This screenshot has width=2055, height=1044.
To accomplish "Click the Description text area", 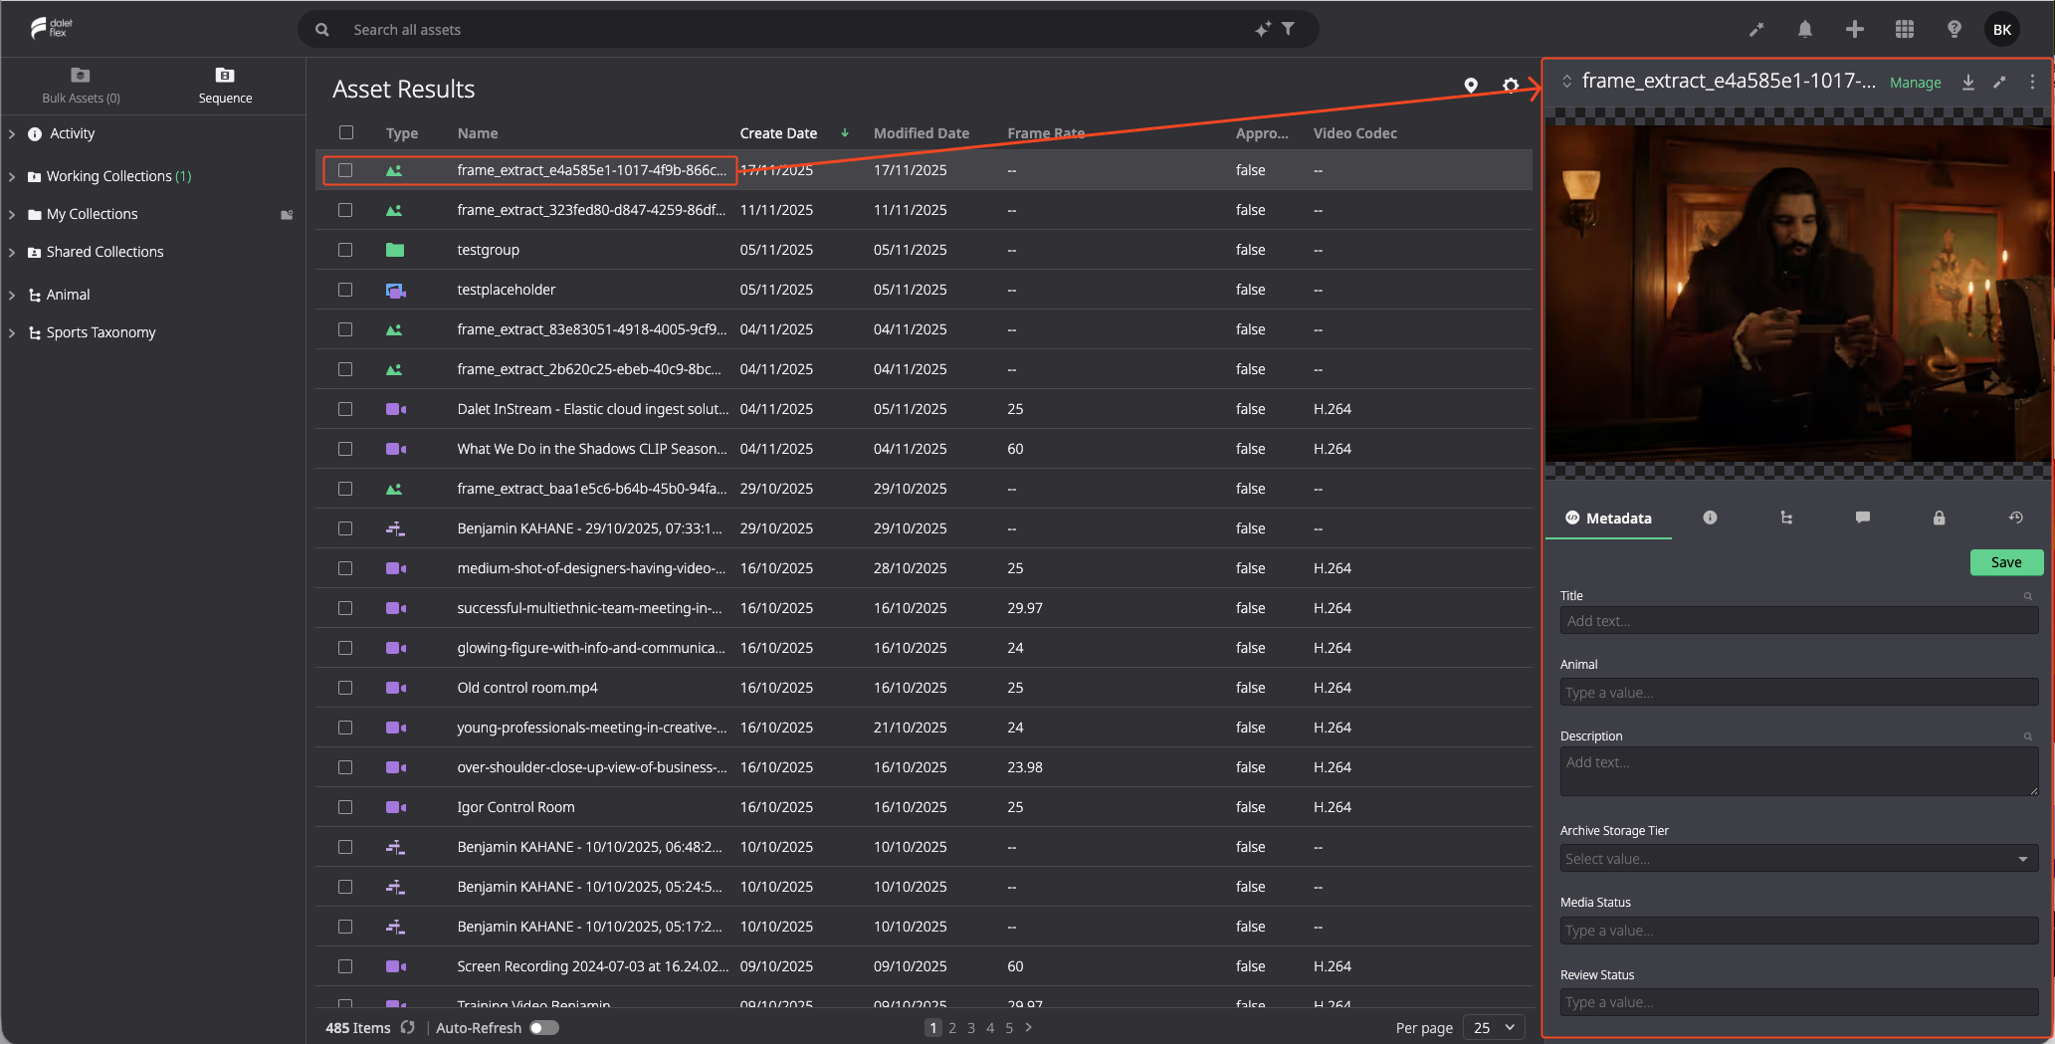I will (x=1799, y=771).
